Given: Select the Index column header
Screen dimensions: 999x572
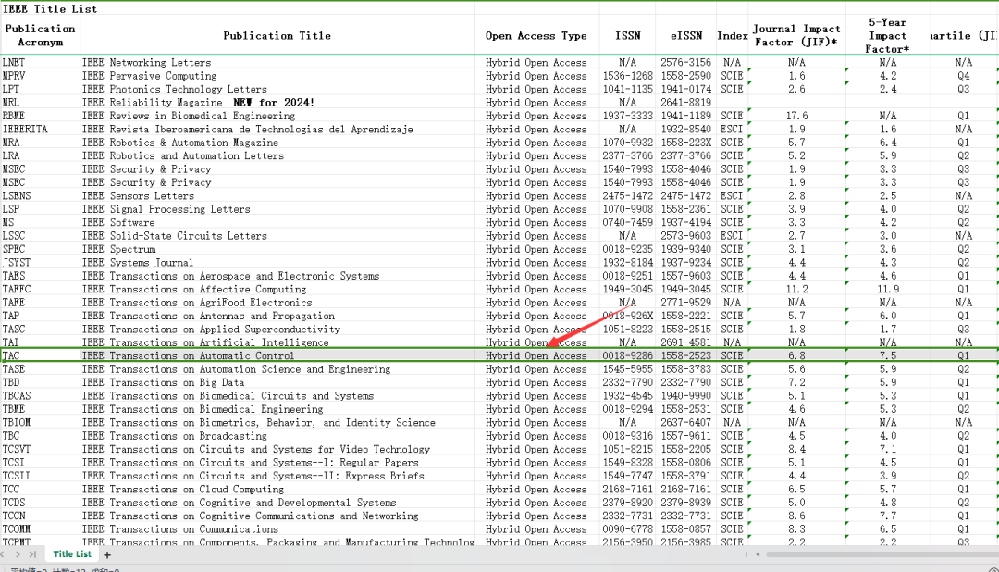Looking at the screenshot, I should coord(732,35).
